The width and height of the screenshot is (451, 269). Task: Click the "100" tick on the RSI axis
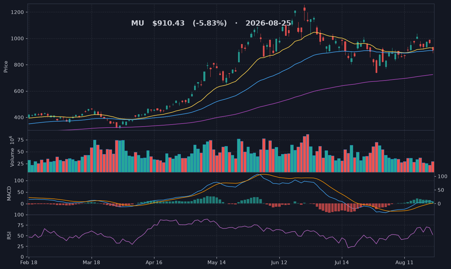(x=19, y=215)
